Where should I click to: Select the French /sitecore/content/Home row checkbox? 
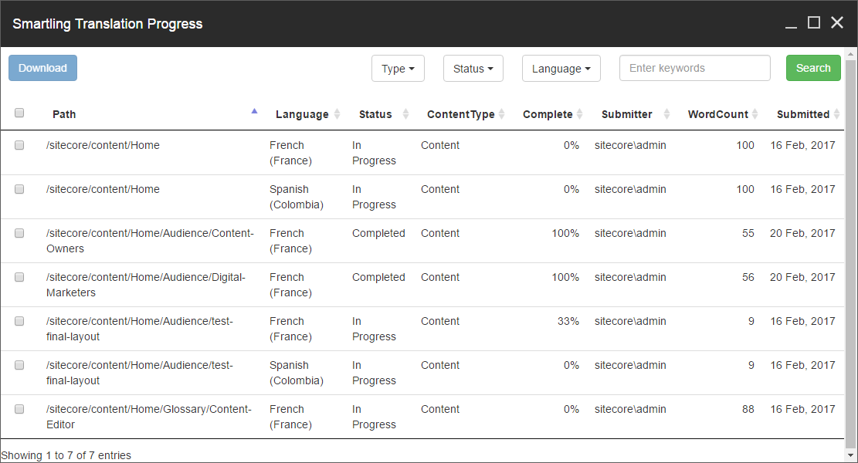pos(19,145)
